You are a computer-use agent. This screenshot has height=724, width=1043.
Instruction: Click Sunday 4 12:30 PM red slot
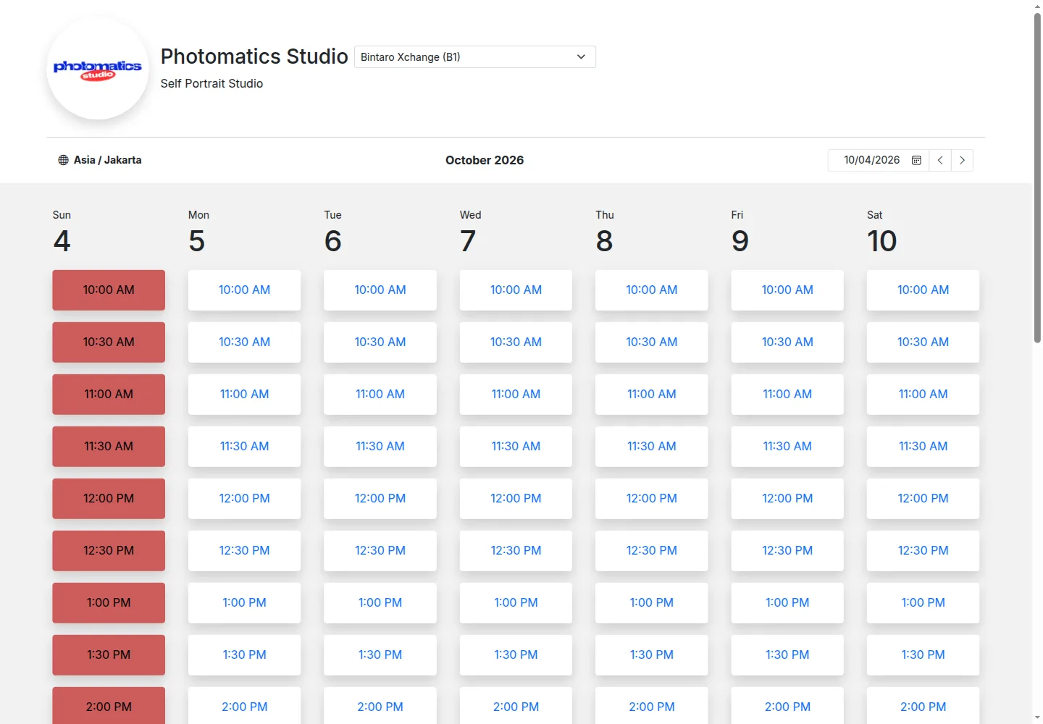(109, 551)
